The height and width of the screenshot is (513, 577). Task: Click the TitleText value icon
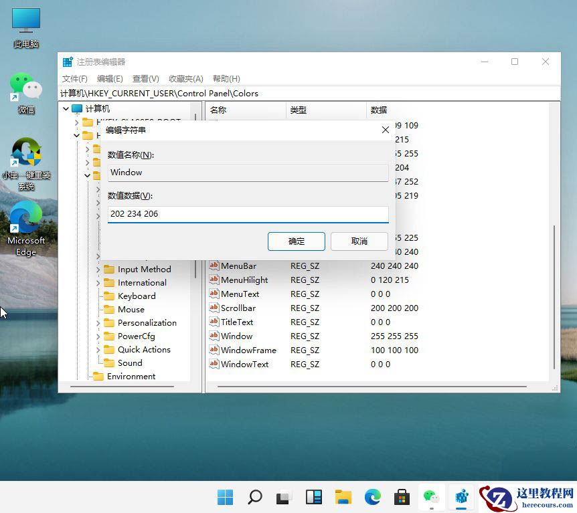(x=214, y=322)
